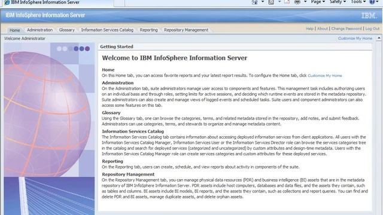
Task: Click the 'Glossary' section heading
Action: coord(111,113)
